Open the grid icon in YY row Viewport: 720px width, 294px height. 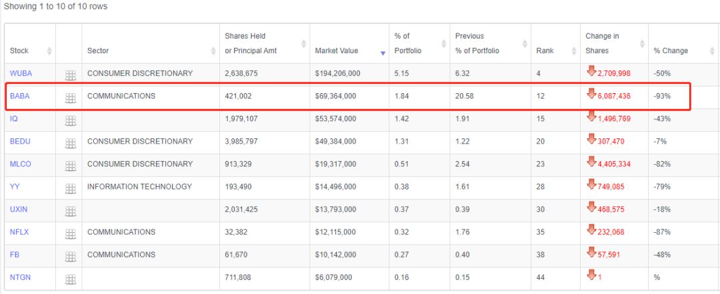[70, 189]
